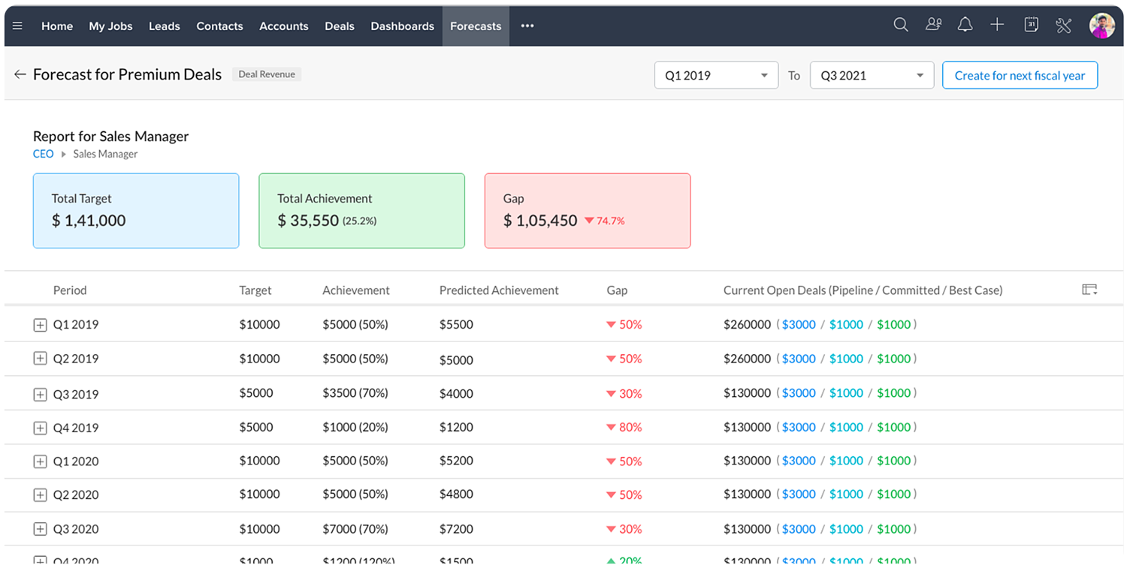Click the Gap column header
This screenshot has width=1127, height=568.
[x=617, y=290]
